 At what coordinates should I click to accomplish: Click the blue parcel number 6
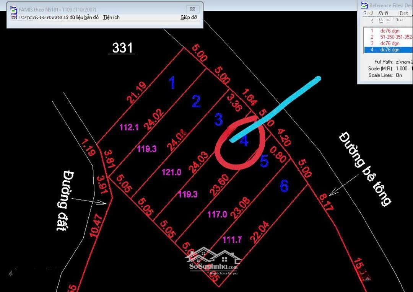click(284, 186)
